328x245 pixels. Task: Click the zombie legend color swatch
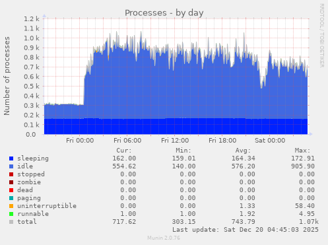[x=11, y=182]
